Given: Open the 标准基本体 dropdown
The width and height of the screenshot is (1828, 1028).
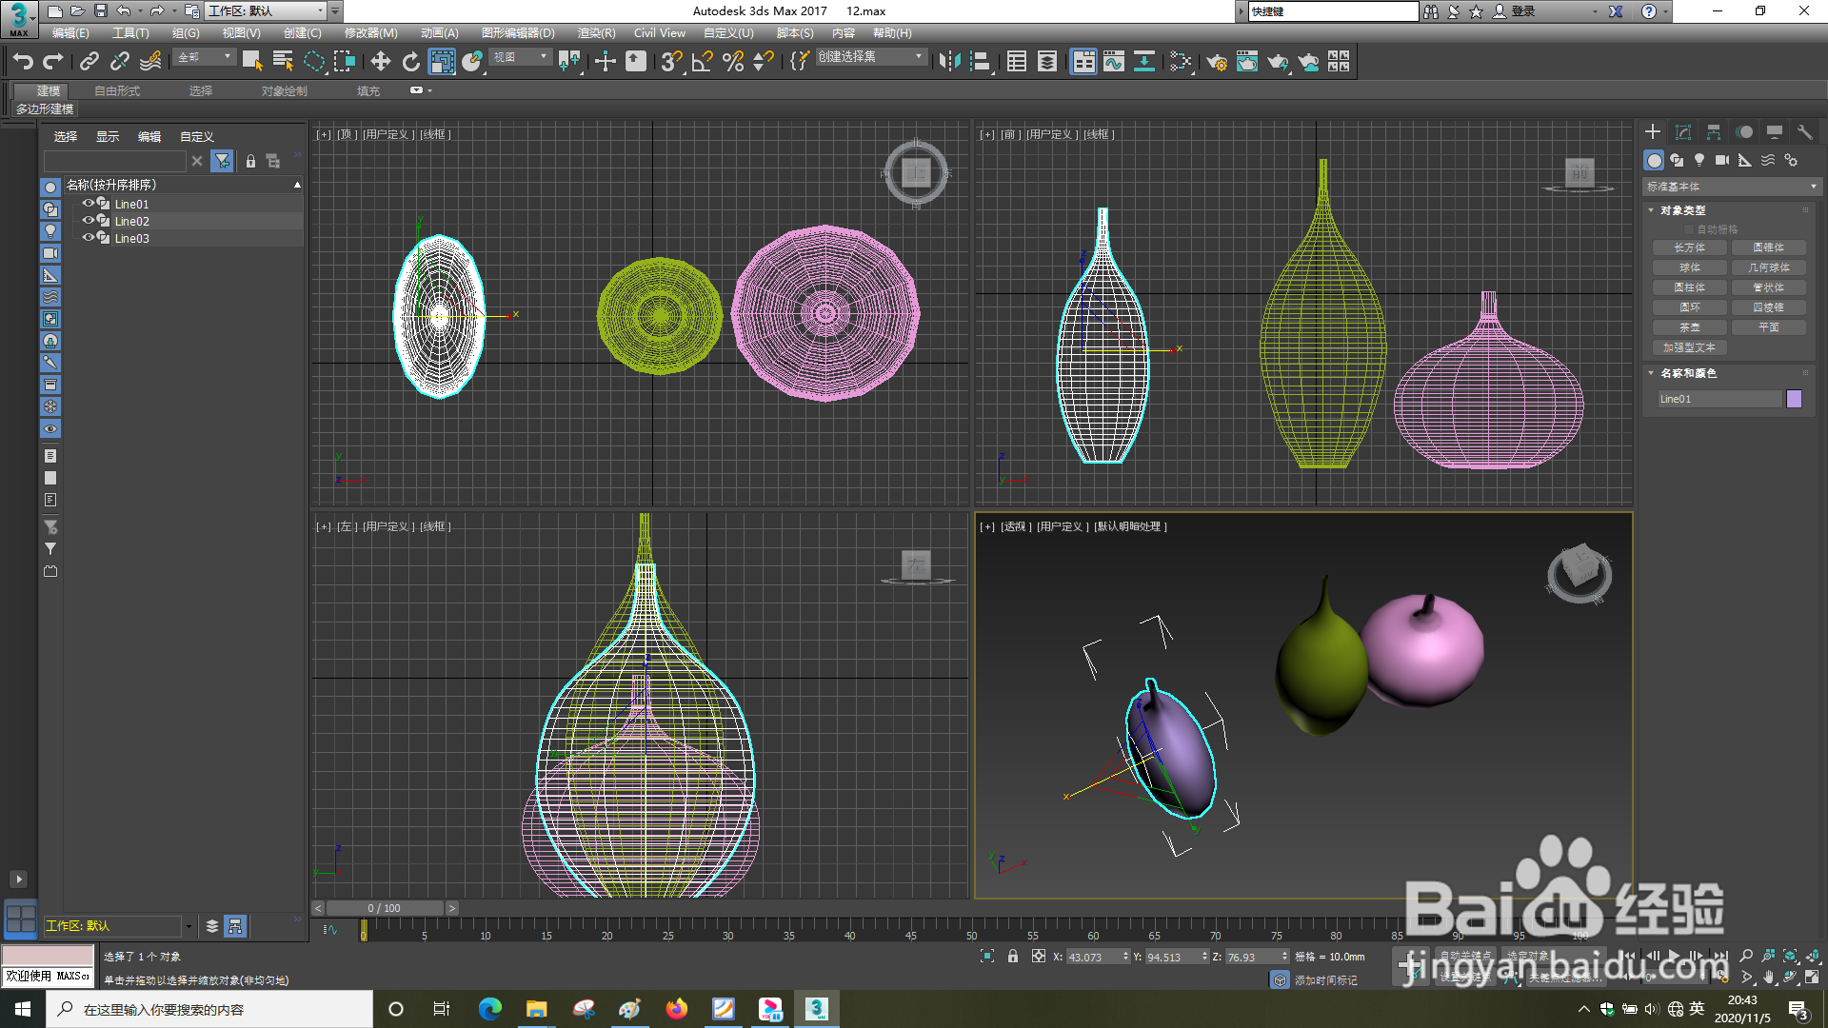Looking at the screenshot, I should pyautogui.click(x=1731, y=187).
